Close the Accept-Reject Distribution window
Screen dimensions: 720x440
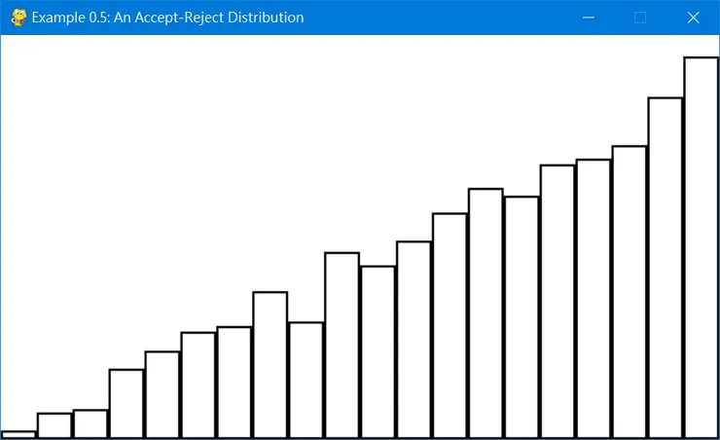pyautogui.click(x=693, y=18)
